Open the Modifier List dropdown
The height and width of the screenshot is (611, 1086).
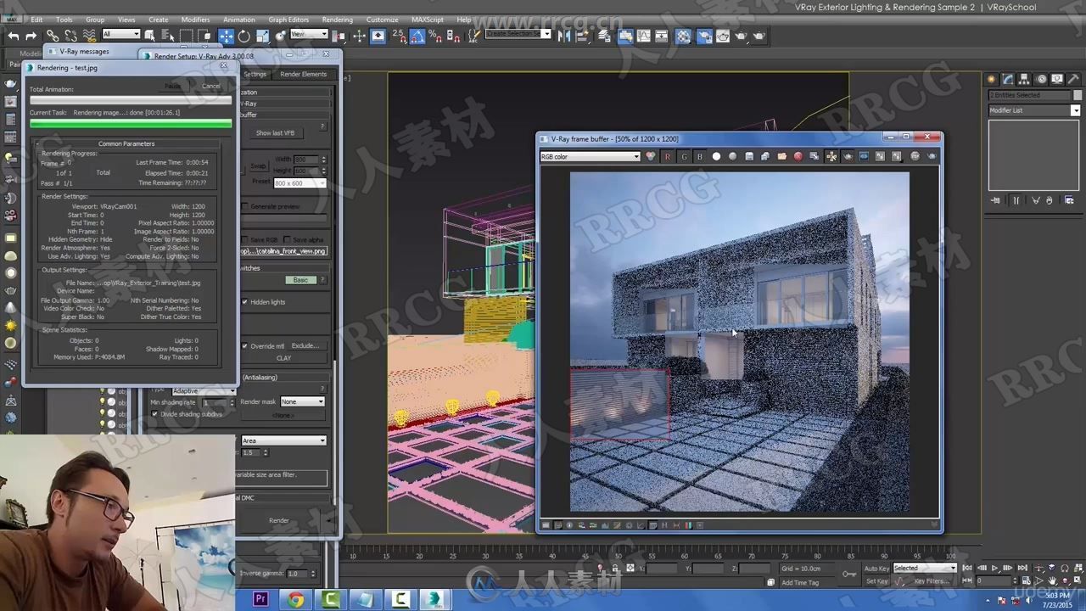1034,110
